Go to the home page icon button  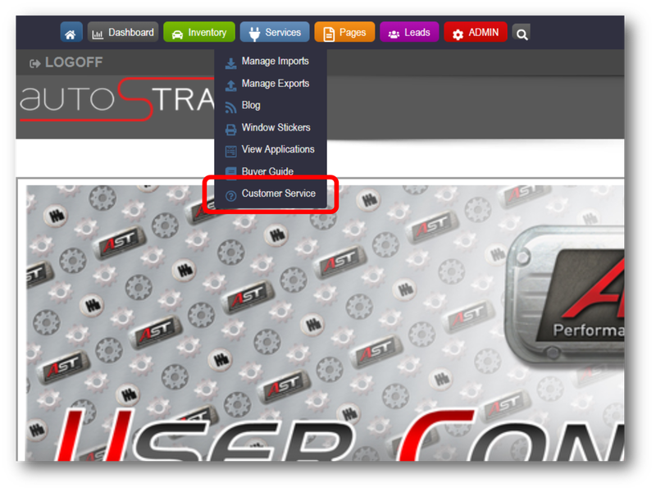click(x=71, y=33)
